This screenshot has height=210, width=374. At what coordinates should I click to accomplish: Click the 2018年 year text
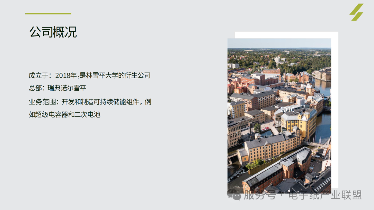[x=66, y=76]
